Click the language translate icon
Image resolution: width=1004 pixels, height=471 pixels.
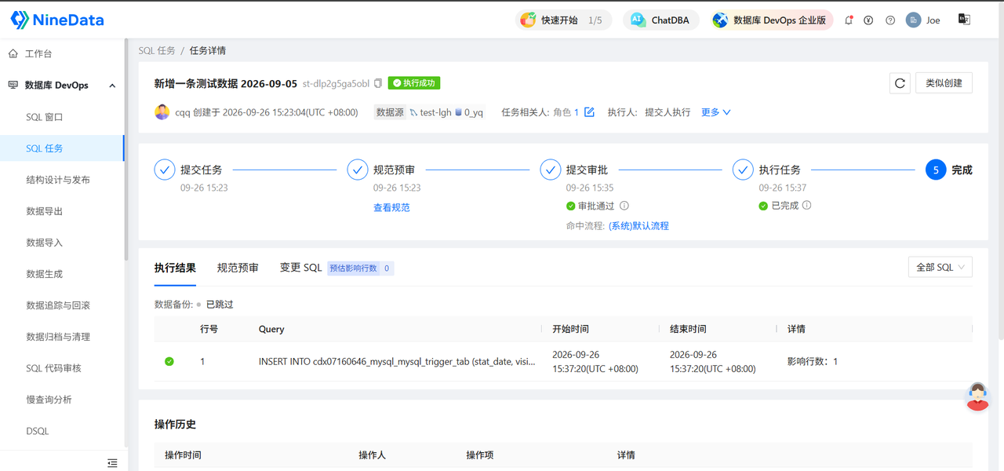[x=964, y=20]
